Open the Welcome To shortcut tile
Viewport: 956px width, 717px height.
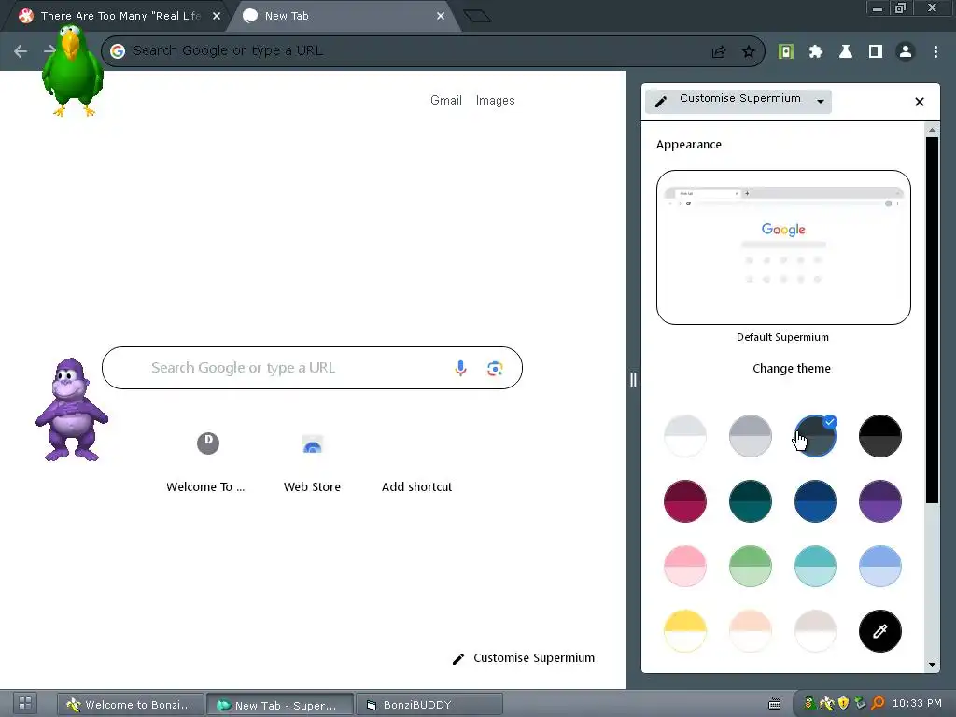click(206, 461)
